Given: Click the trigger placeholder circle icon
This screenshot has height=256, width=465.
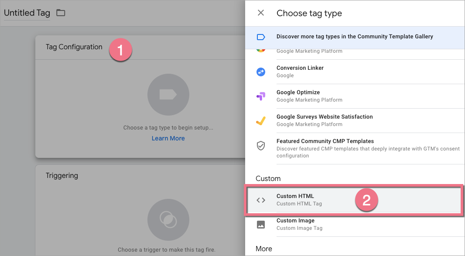Looking at the screenshot, I should click(x=168, y=220).
